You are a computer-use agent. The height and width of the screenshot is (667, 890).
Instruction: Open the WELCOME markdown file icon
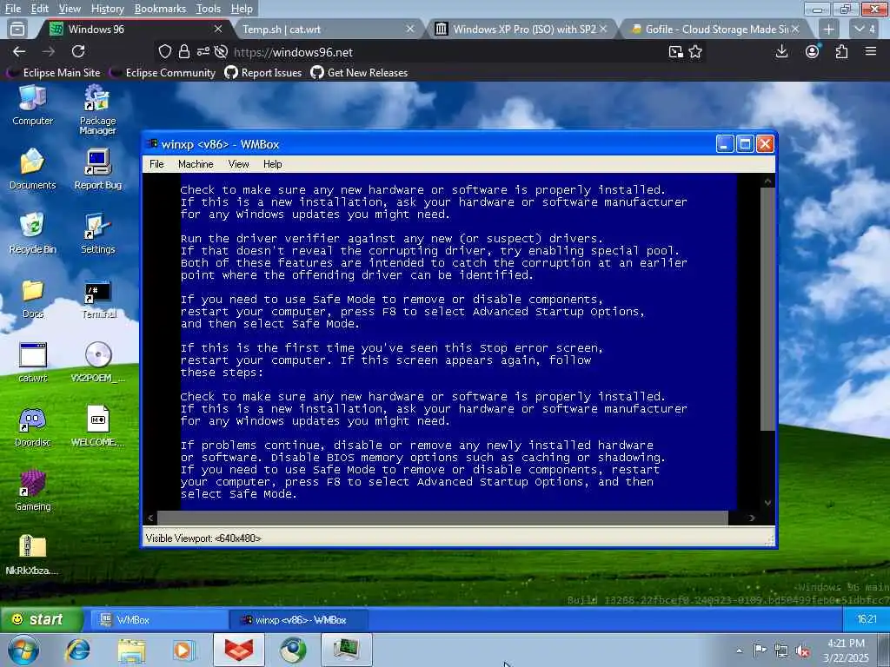point(97,426)
